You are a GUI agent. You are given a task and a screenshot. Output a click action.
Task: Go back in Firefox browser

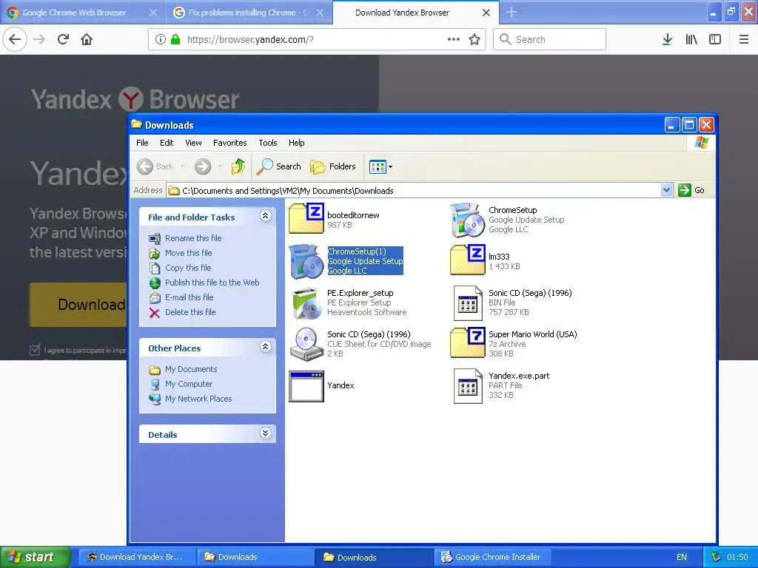[15, 39]
